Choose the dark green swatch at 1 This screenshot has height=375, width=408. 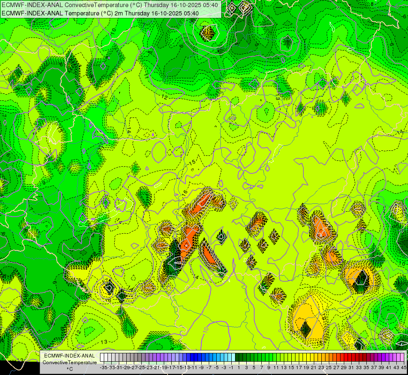239,357
